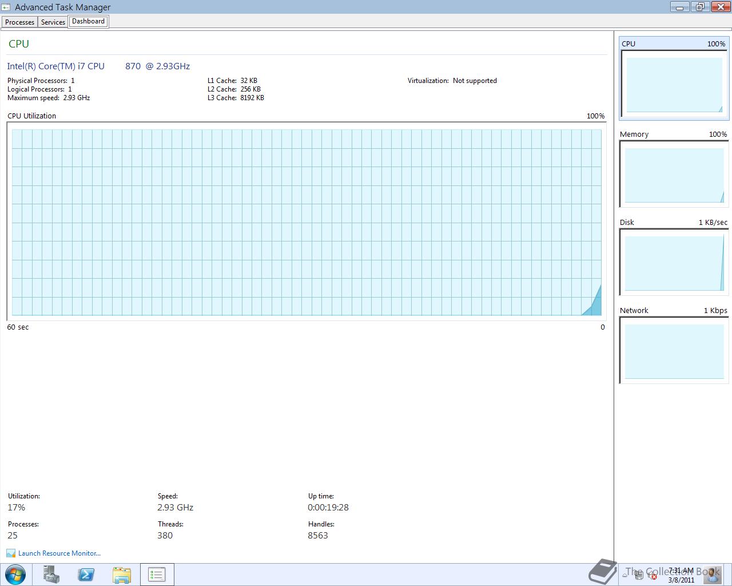This screenshot has width=732, height=586.
Task: Click the Advanced Task Manager taskbar icon
Action: (157, 575)
